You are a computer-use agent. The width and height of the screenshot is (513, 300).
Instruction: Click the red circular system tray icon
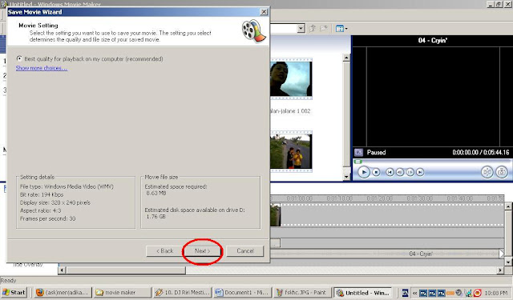coord(478,293)
